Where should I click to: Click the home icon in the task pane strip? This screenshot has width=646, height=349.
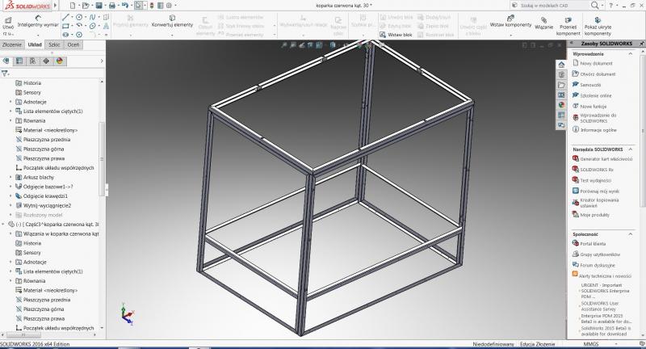pos(561,65)
